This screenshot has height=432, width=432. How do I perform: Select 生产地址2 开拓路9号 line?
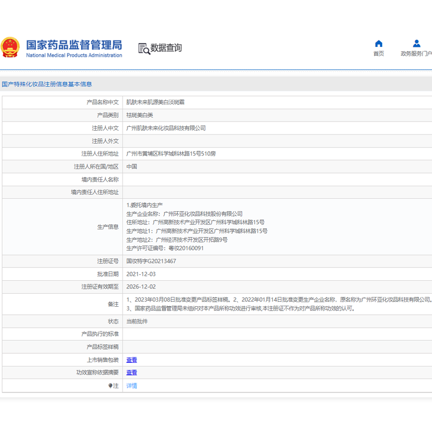coord(177,240)
